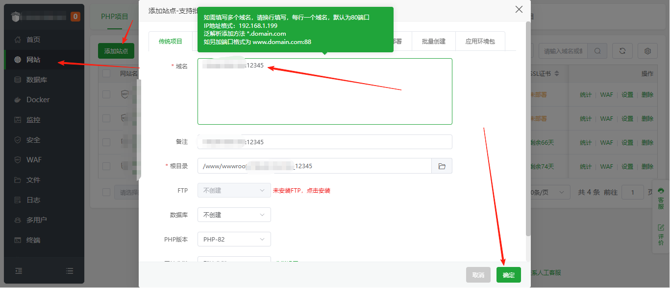Check the select-all checkbox above the site list

106,73
